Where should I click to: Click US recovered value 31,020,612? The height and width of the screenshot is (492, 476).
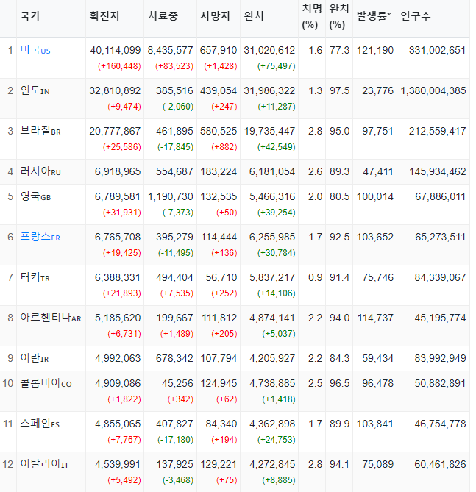coord(269,50)
